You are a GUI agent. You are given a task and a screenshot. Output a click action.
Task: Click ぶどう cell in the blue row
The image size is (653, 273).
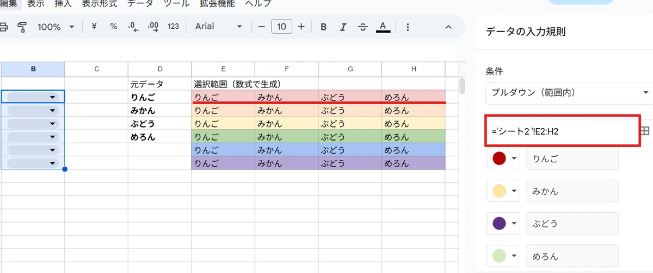(x=350, y=150)
